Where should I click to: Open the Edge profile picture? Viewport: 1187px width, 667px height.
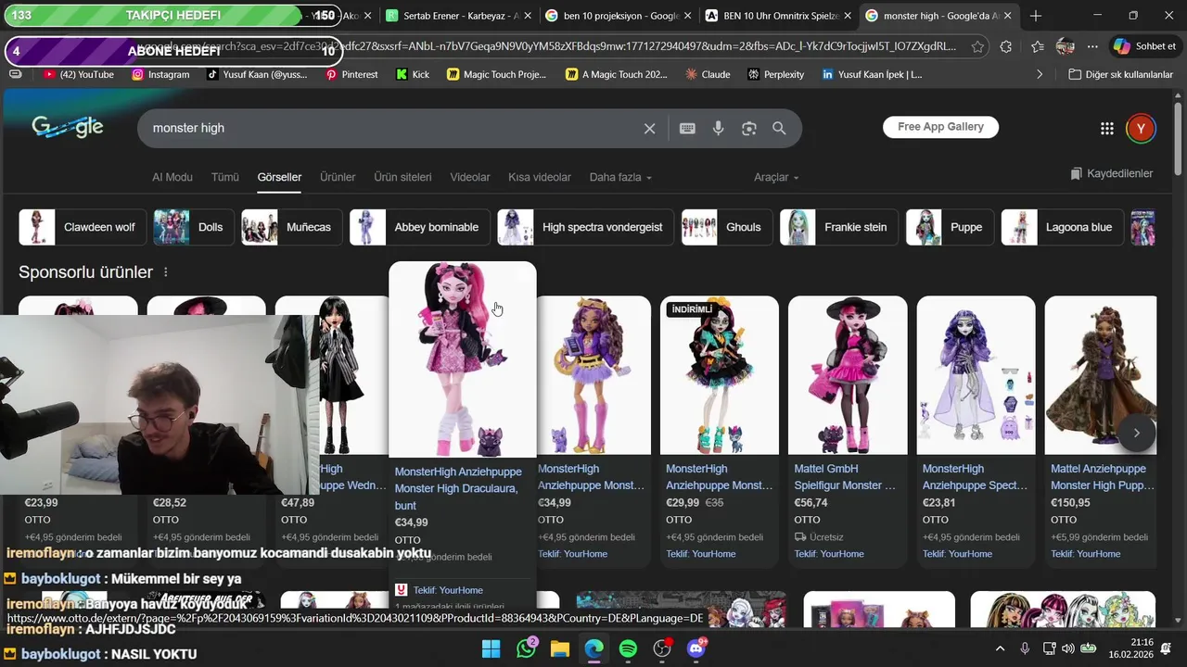[x=1066, y=46]
